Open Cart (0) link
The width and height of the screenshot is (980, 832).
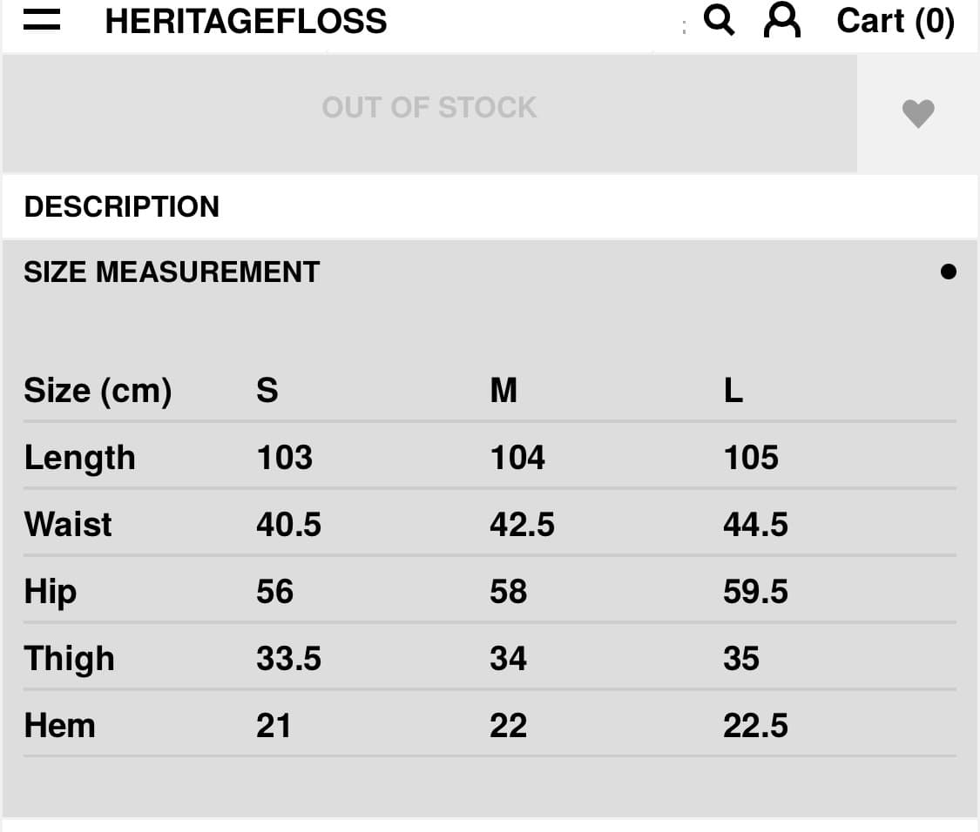[896, 21]
